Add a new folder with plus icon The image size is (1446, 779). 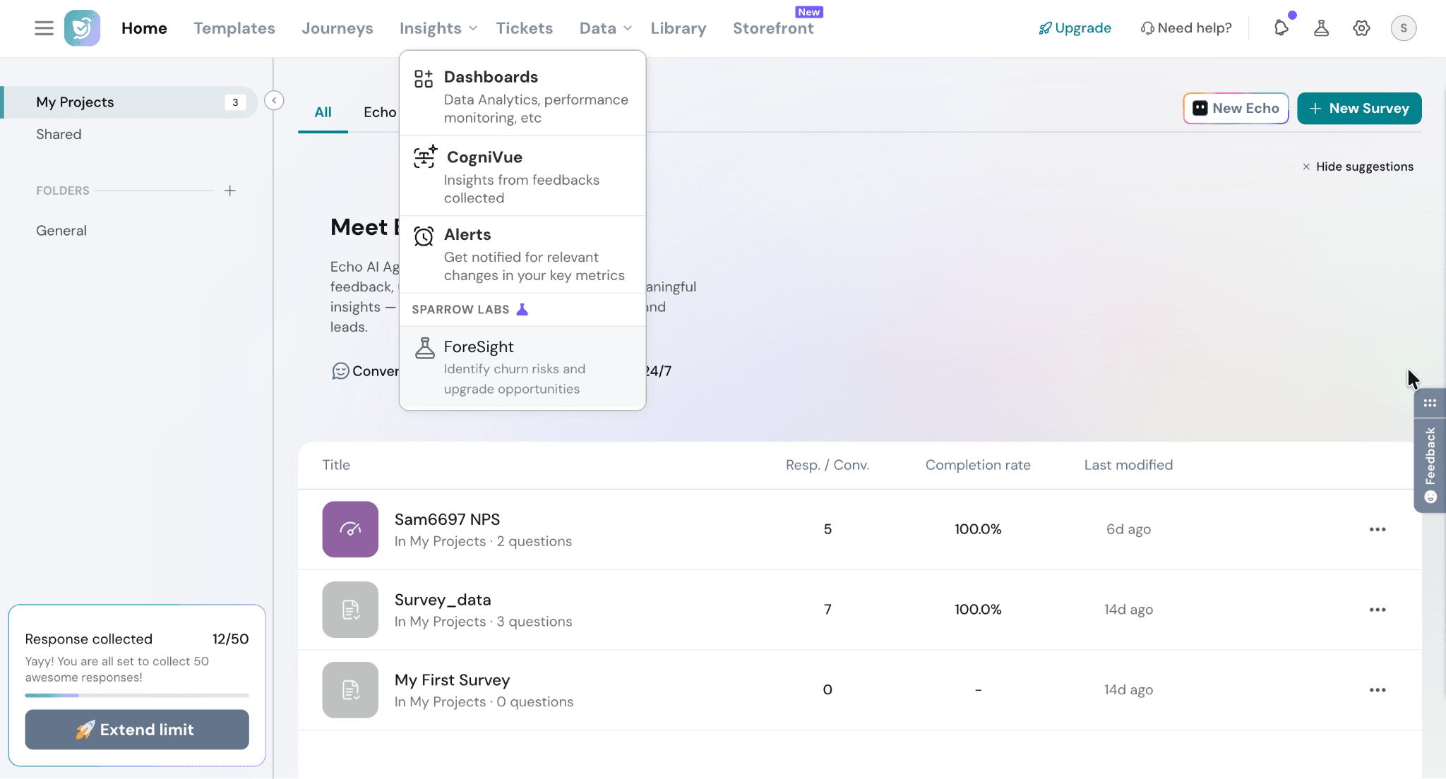tap(230, 191)
